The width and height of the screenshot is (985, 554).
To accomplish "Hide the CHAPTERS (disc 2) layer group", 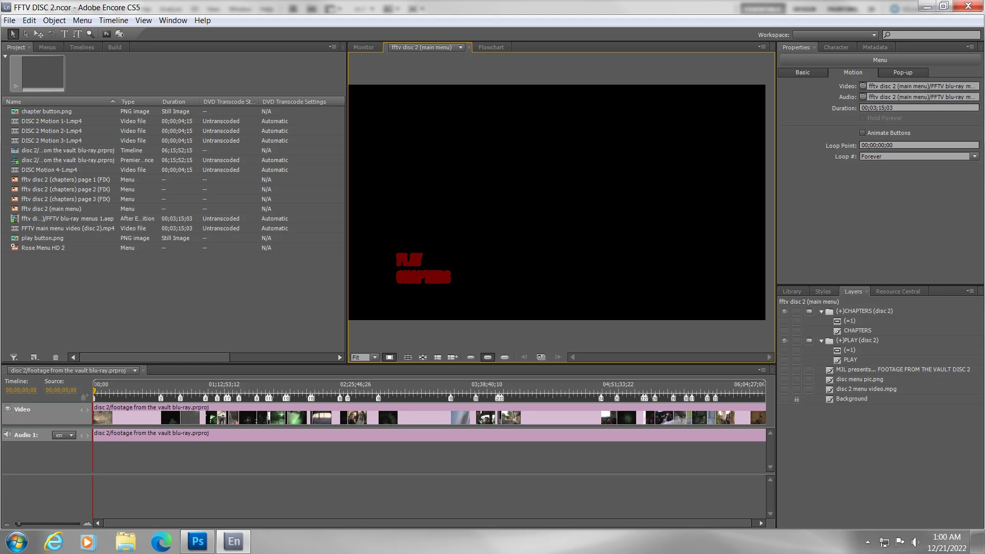I will (784, 311).
